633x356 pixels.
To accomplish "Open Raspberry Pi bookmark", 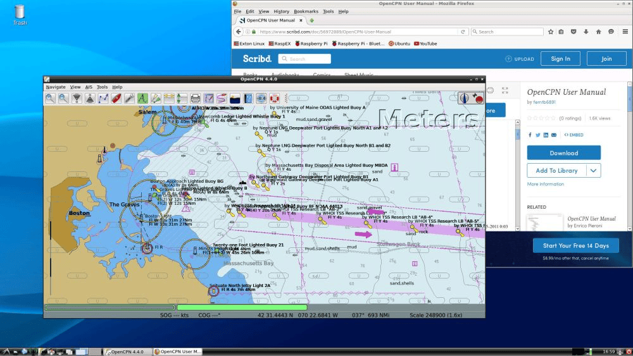I will tap(311, 44).
